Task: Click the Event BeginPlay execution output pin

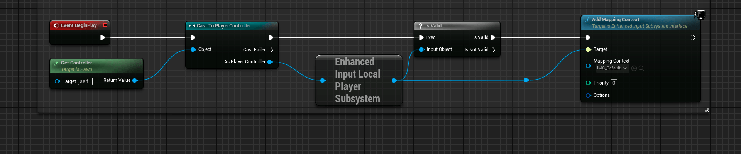Action: (x=102, y=37)
